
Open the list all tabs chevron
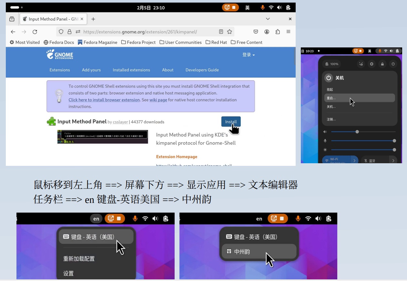pos(268,19)
